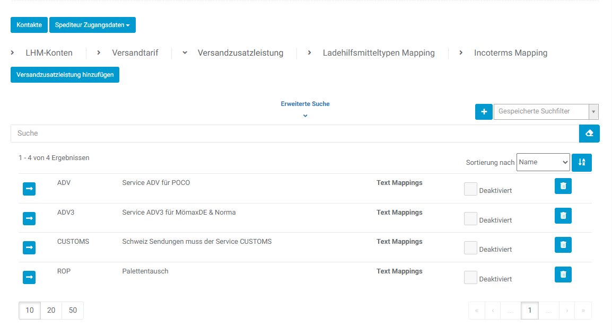Image resolution: width=612 pixels, height=336 pixels.
Task: Focus the Suche input field
Action: (x=294, y=134)
